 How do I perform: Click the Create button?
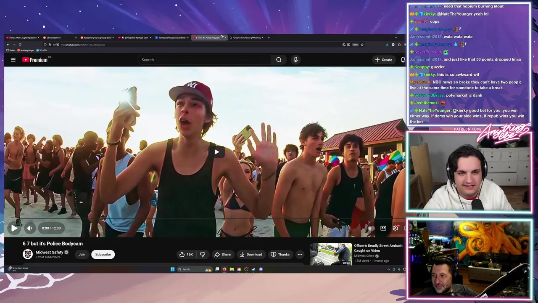coord(384,60)
